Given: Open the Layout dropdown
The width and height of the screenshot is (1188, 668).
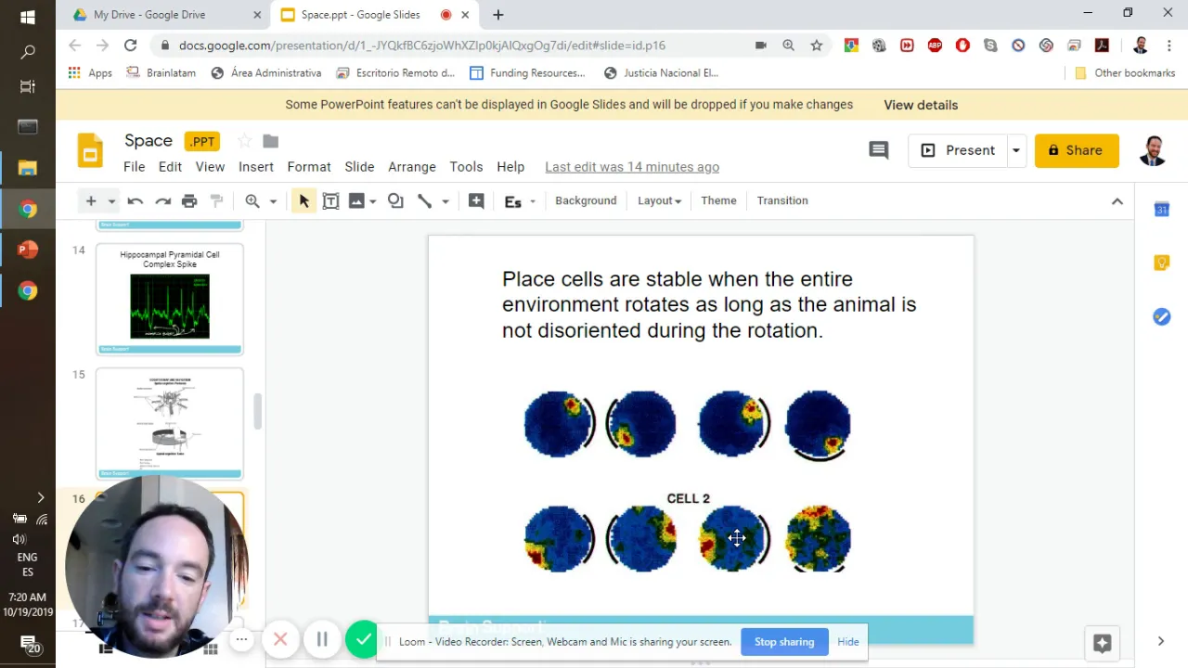Looking at the screenshot, I should click(659, 200).
